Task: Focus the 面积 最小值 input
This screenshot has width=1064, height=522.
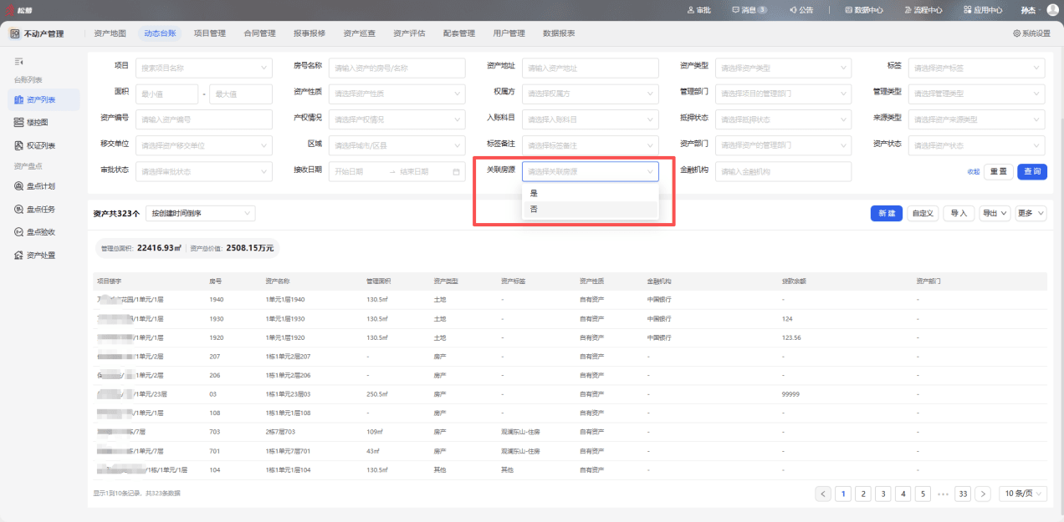Action: coord(167,94)
